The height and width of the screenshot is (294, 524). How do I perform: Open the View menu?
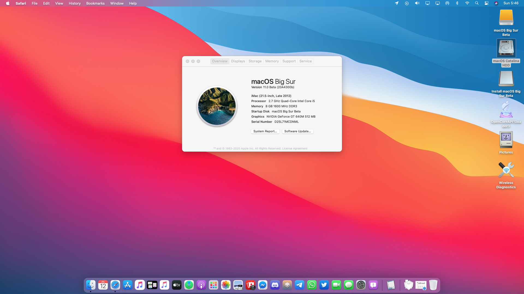(59, 3)
